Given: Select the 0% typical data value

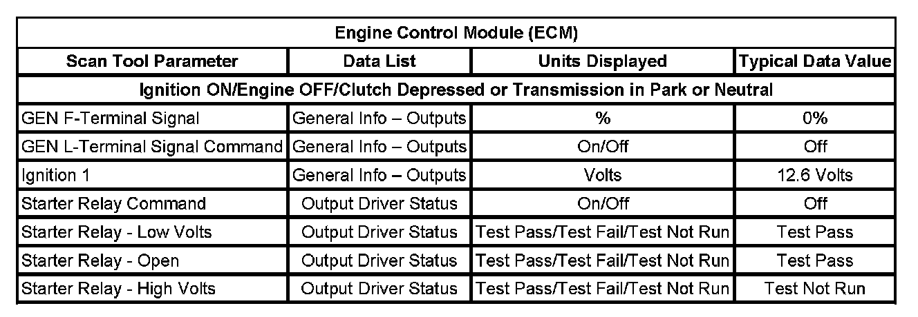Looking at the screenshot, I should pos(814,118).
